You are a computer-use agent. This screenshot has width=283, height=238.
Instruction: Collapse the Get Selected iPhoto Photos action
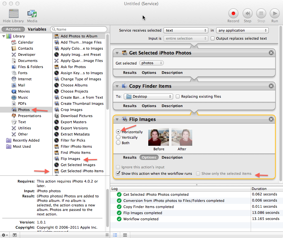[117, 53]
